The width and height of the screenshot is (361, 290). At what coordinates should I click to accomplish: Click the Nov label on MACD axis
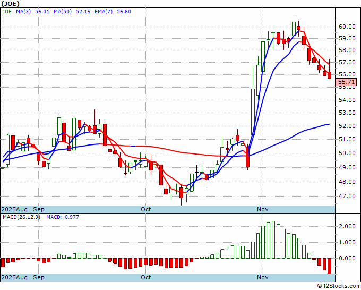pyautogui.click(x=263, y=277)
